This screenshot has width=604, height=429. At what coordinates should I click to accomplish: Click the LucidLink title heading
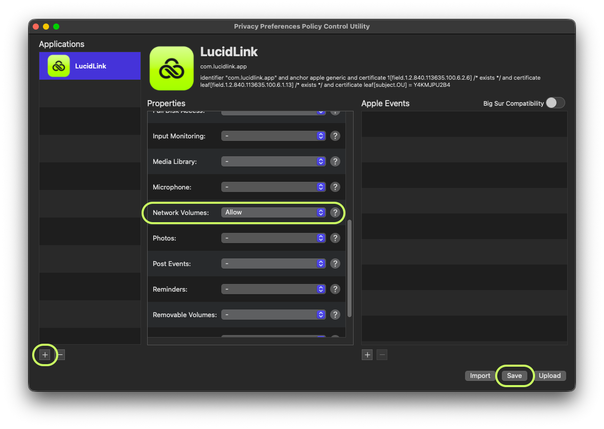pos(229,52)
